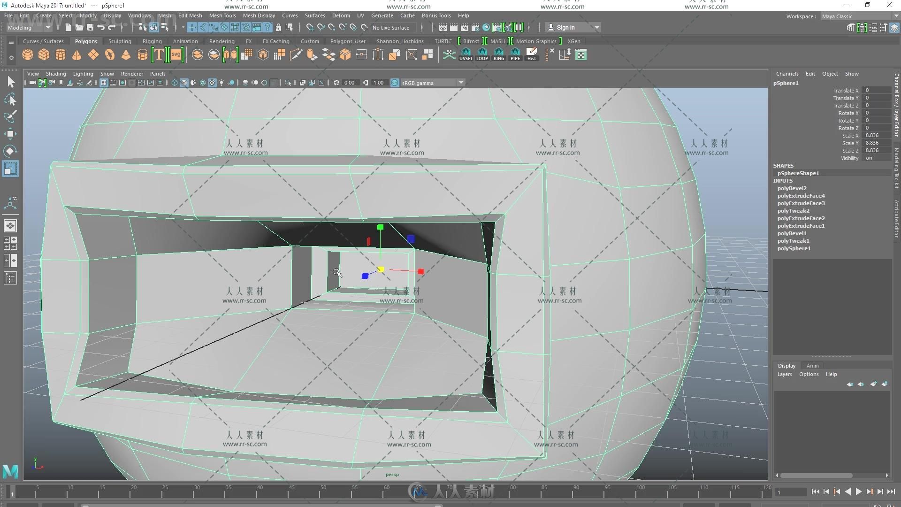Screen dimensions: 901x507
Task: Open the Mesh Tools menu
Action: point(225,15)
